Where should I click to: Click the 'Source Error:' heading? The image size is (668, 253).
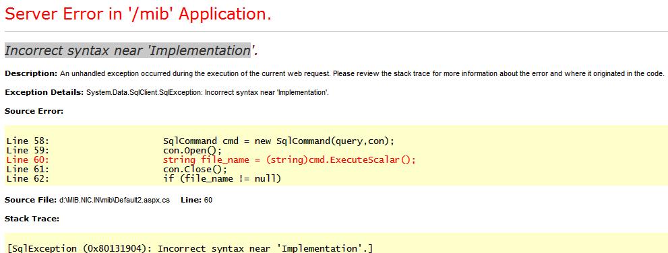[x=34, y=111]
